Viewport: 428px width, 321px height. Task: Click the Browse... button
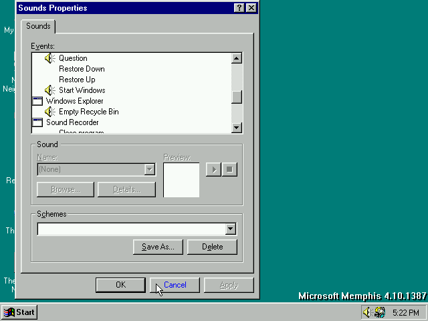pos(66,189)
